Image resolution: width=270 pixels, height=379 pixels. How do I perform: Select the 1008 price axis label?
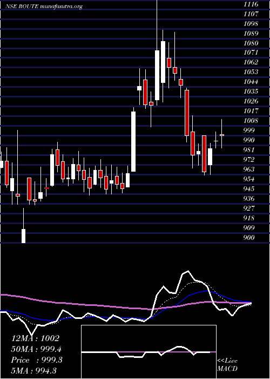pos(251,120)
